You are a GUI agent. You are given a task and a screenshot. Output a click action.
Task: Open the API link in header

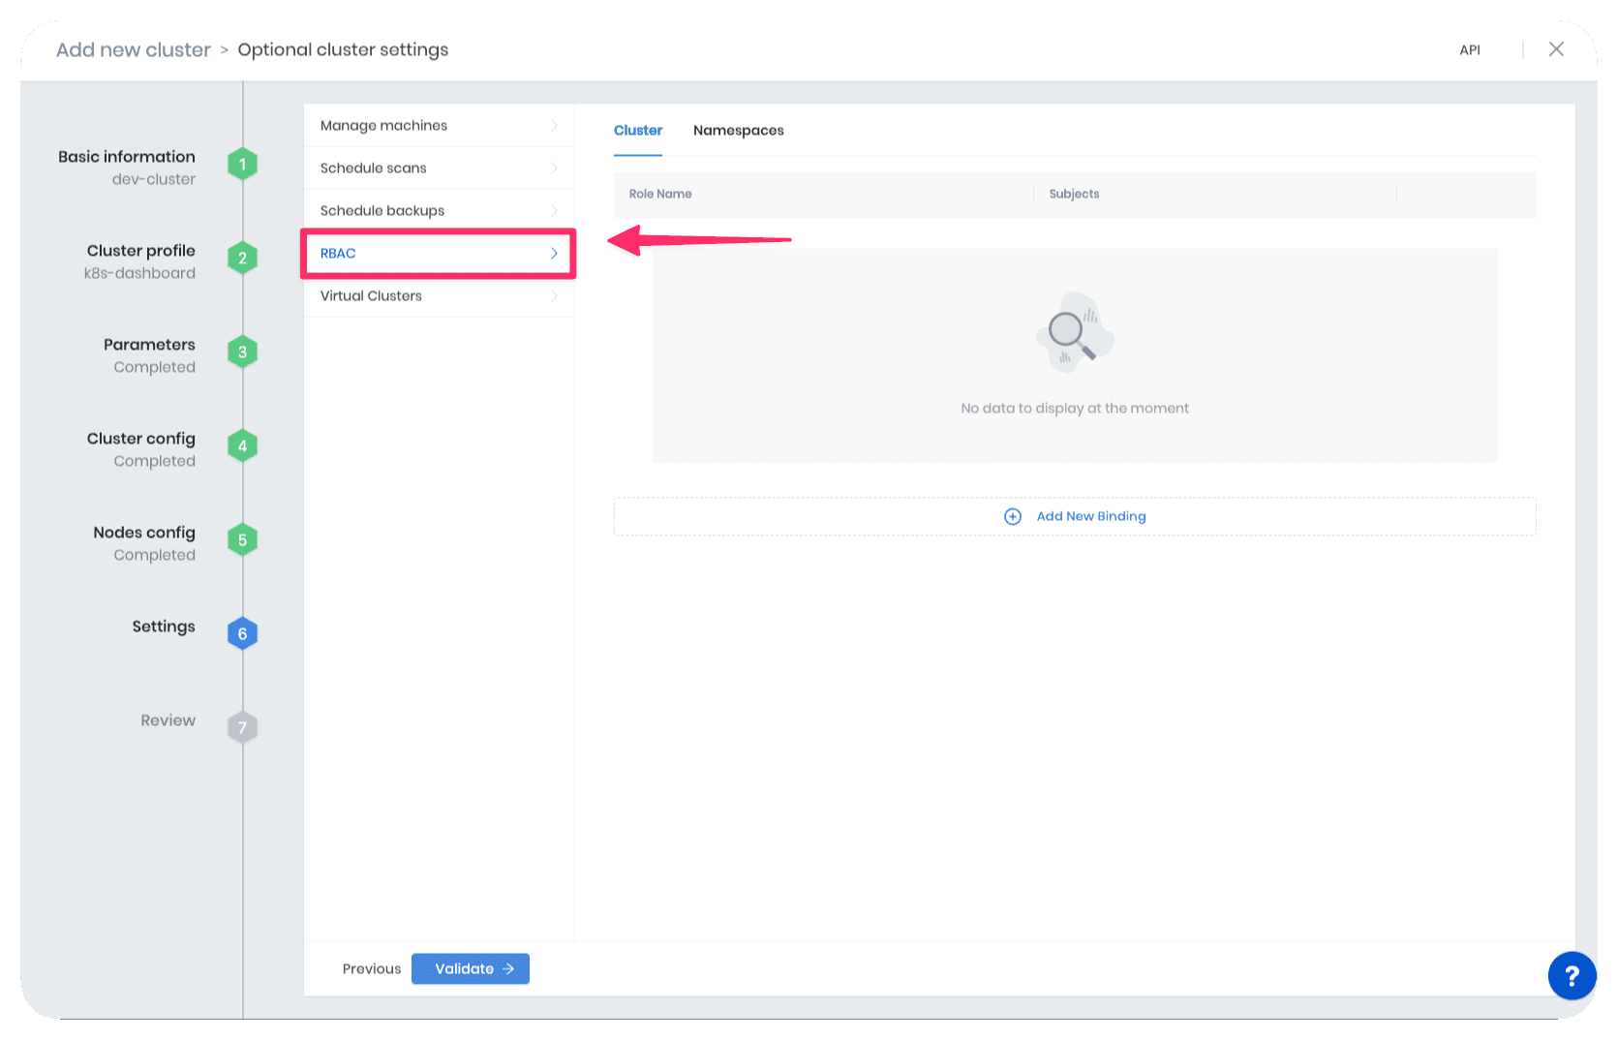(1470, 49)
